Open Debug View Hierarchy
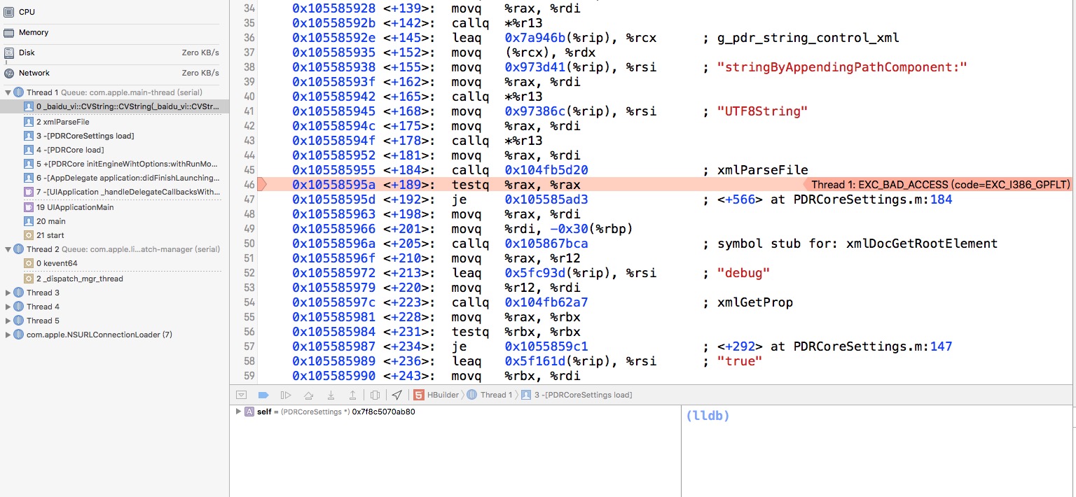 tap(375, 395)
